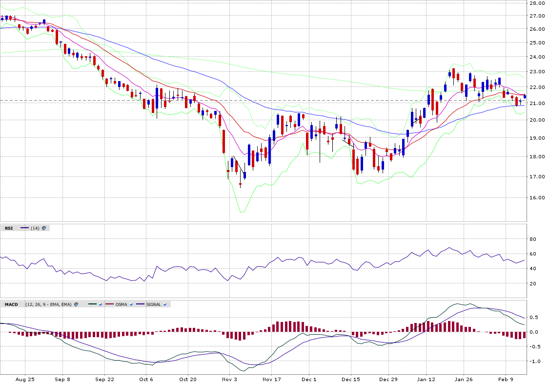Select the dark green MACD line swatch
This screenshot has width=549, height=386.
pos(92,304)
